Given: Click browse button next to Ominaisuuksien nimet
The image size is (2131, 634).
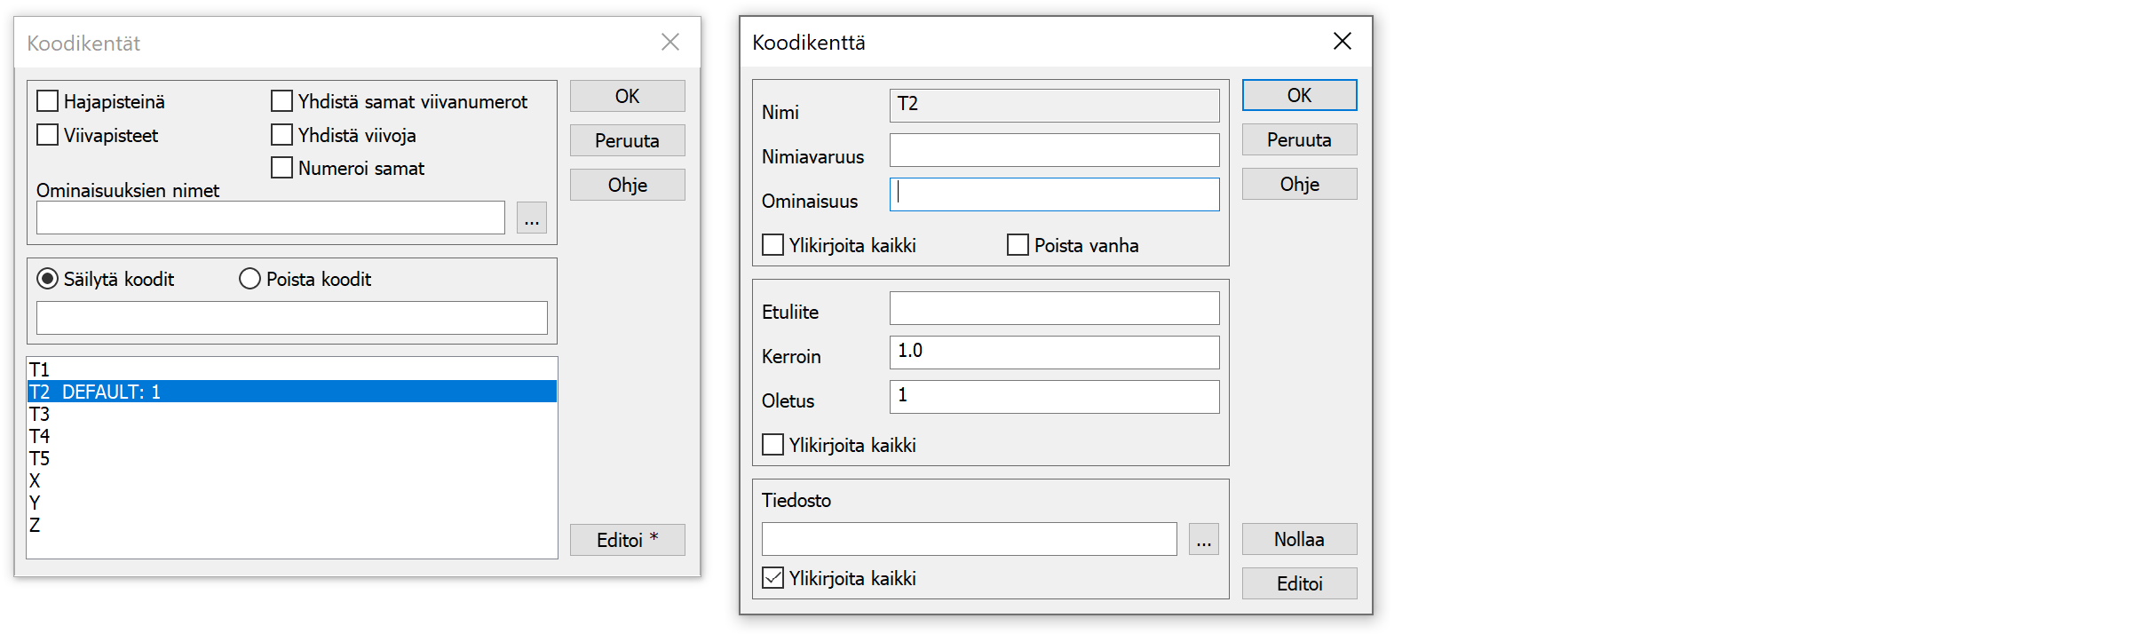Looking at the screenshot, I should 531,218.
